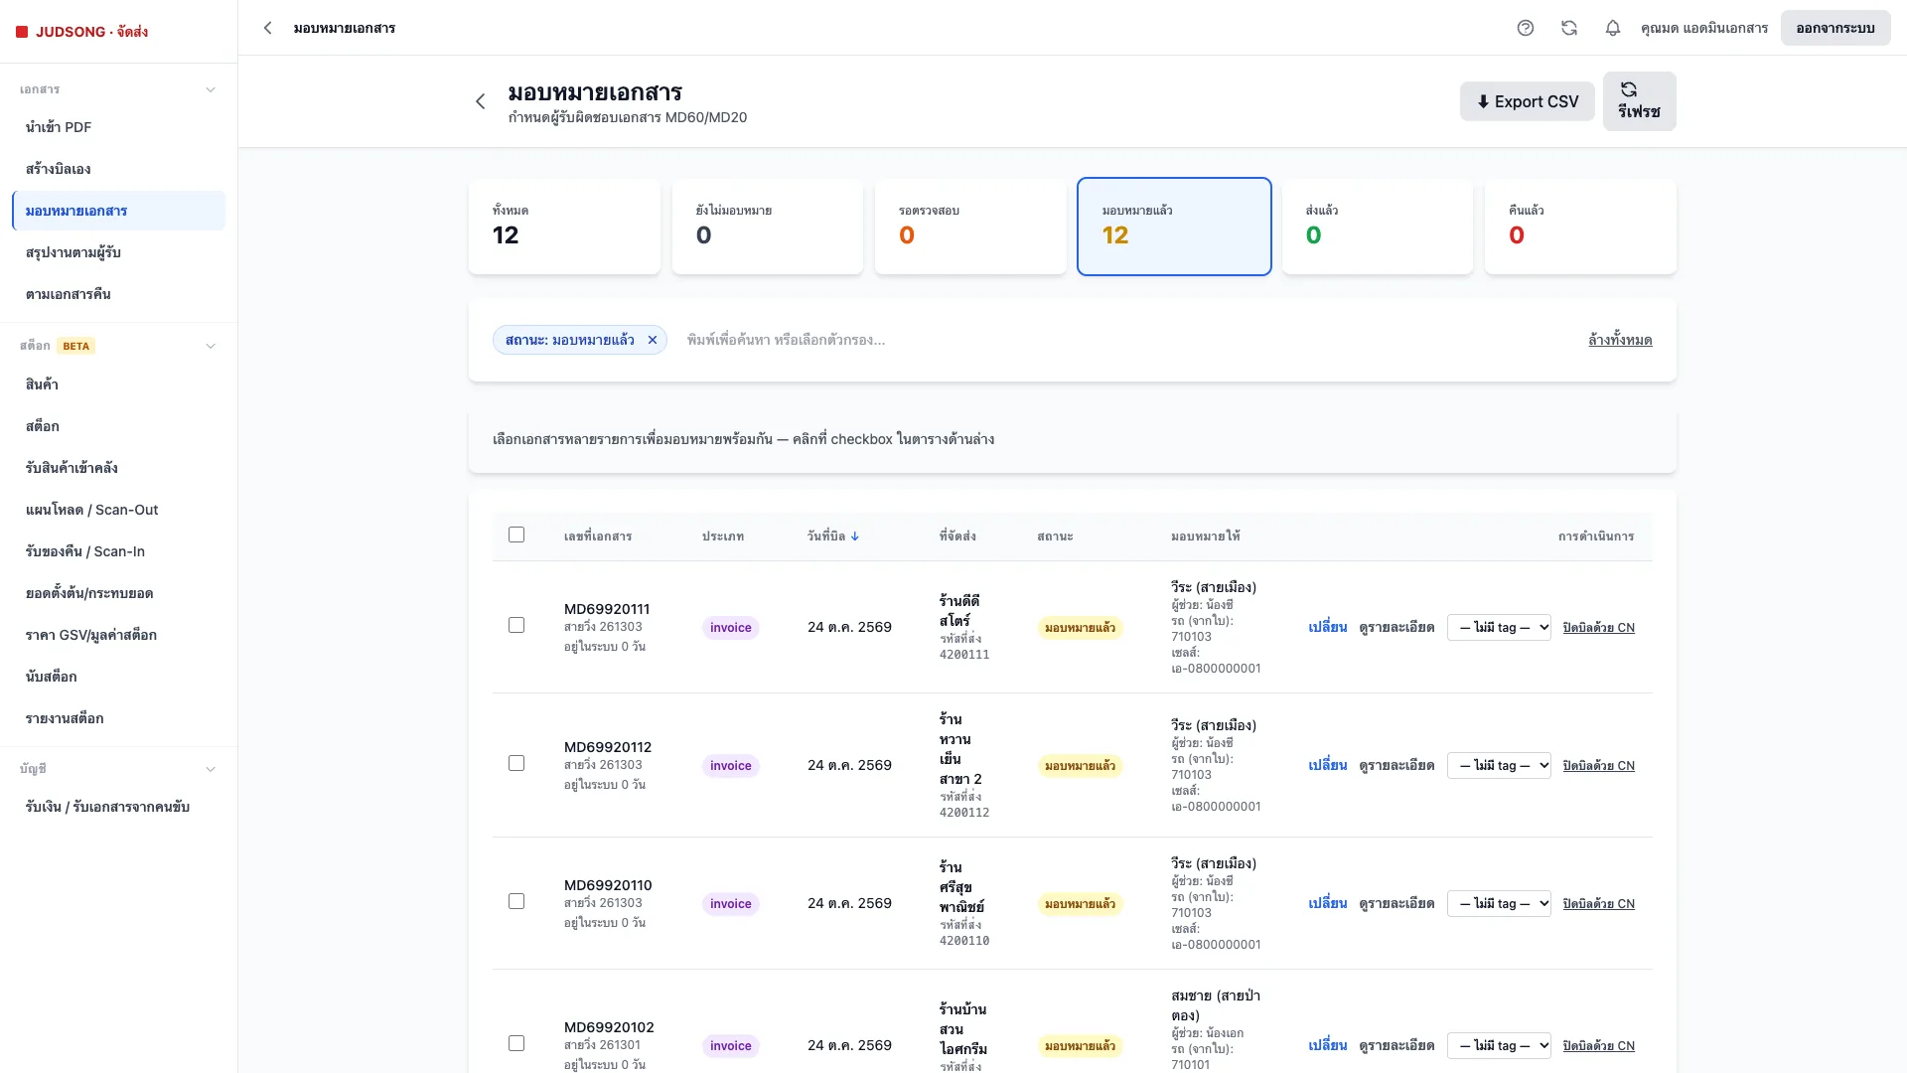Check the MD69920112 row checkbox
This screenshot has height=1073, width=1907.
516,763
